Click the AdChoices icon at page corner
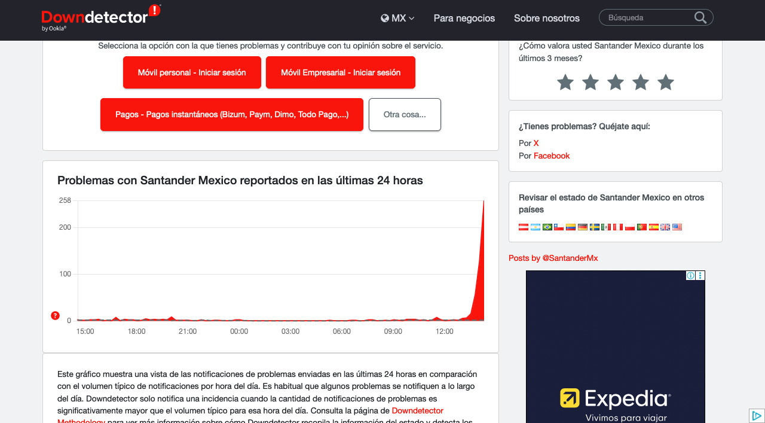The image size is (765, 423). (x=757, y=416)
